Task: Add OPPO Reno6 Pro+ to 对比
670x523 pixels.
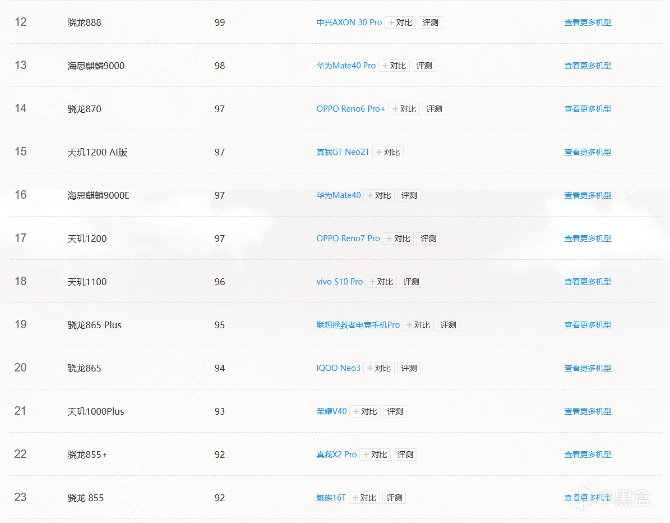Action: tap(404, 109)
